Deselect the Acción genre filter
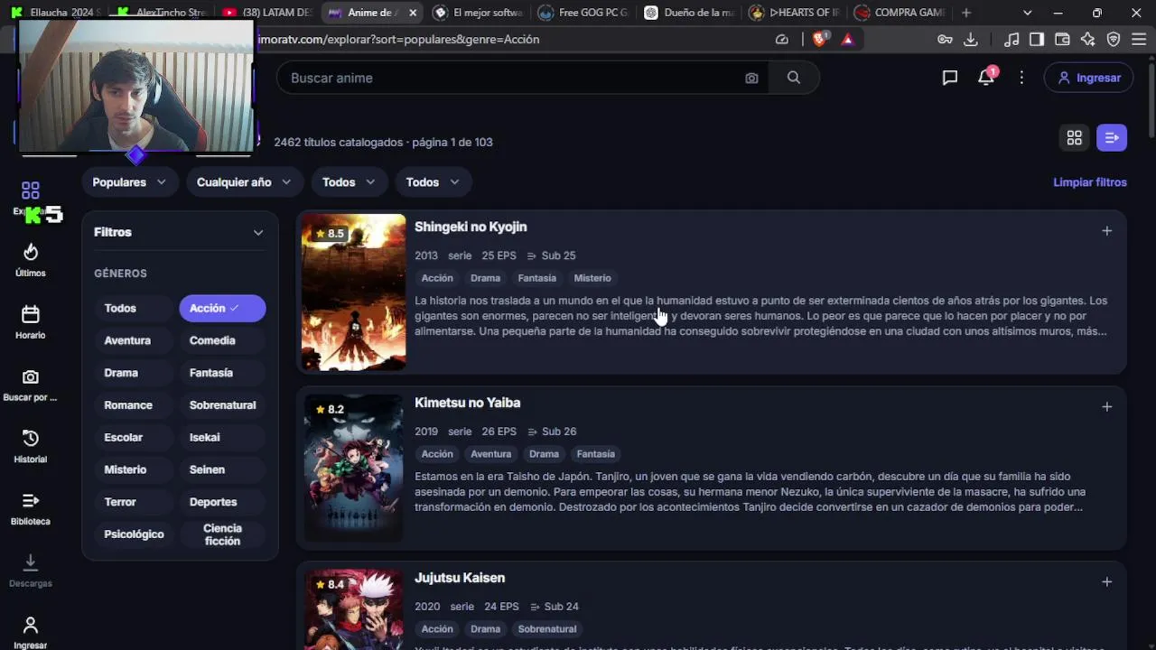Image resolution: width=1156 pixels, height=650 pixels. pos(222,308)
